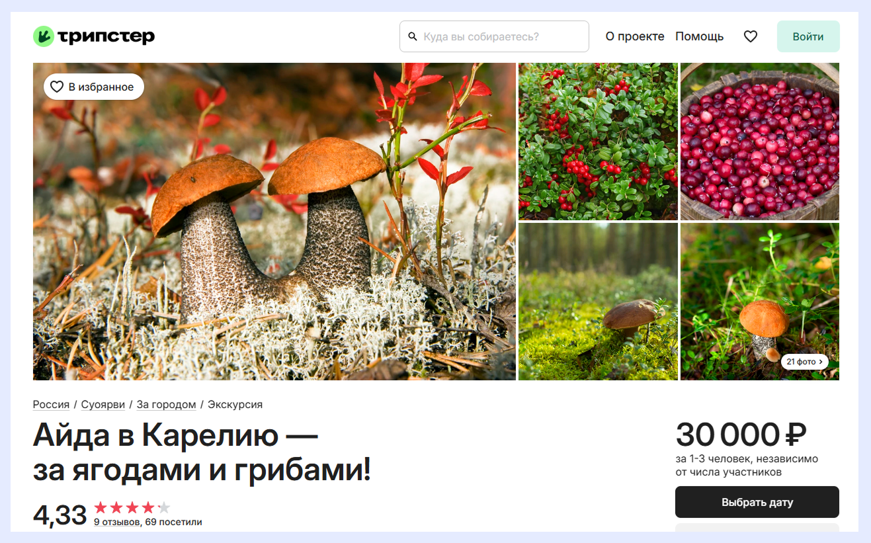Click the '4,33' rating value
This screenshot has width=871, height=543.
click(x=60, y=515)
